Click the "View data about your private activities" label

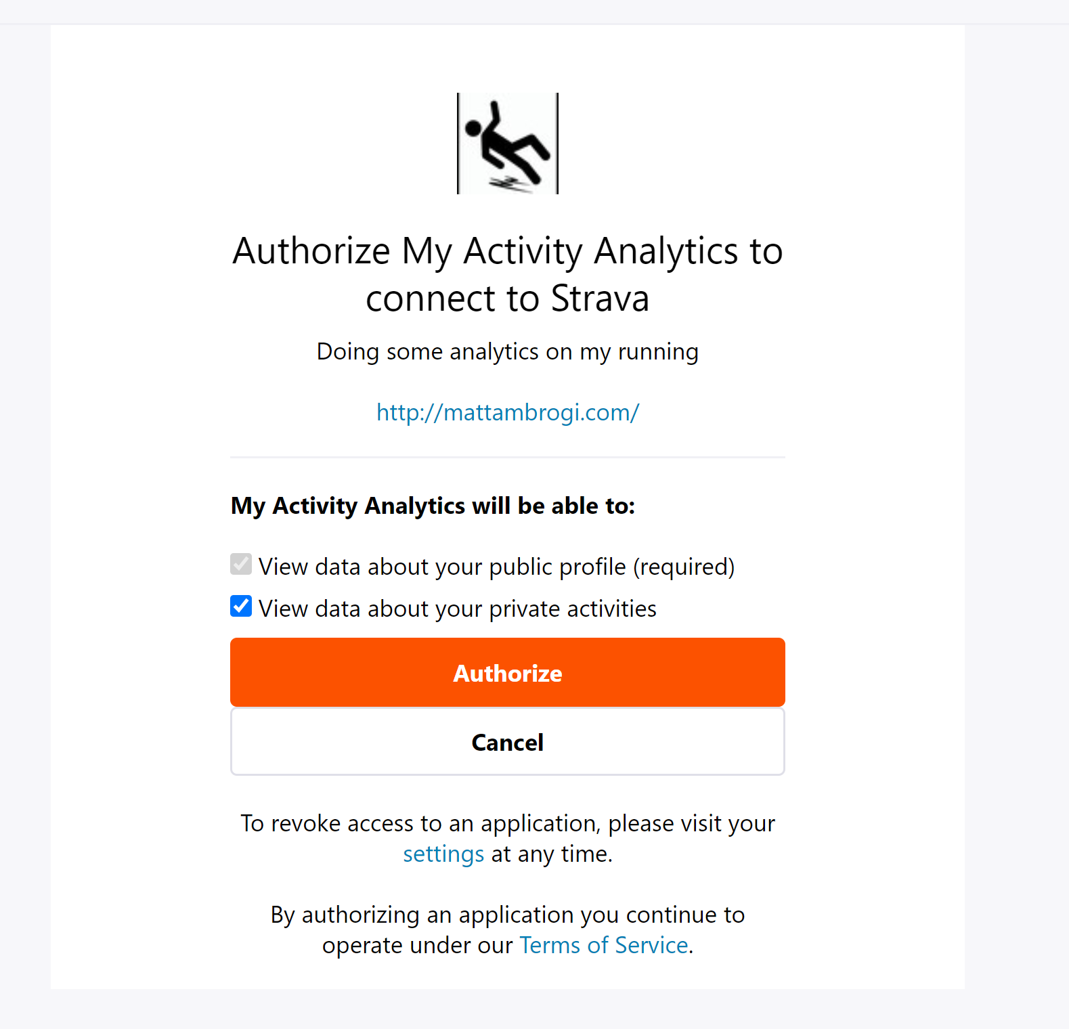coord(458,609)
